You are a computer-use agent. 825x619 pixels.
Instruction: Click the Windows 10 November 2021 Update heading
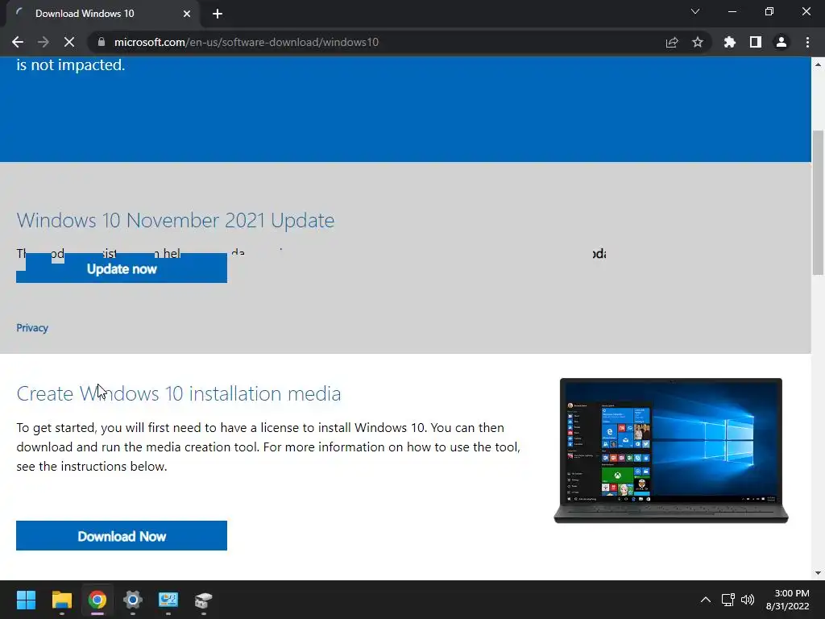pyautogui.click(x=175, y=220)
